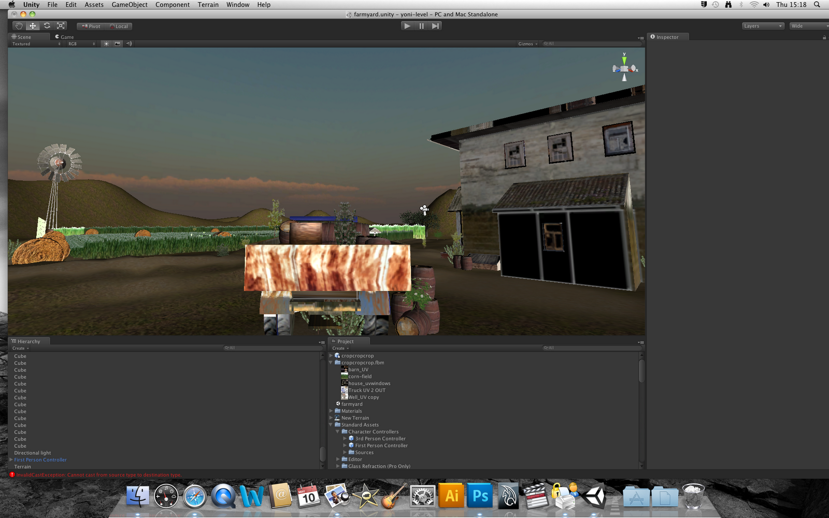
Task: Collapse the Standard Assets folder
Action: coord(330,425)
